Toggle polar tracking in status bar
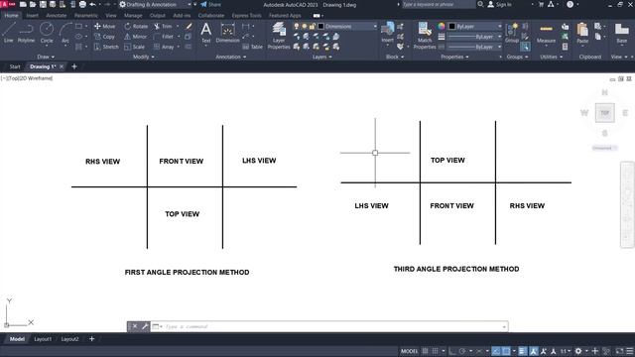 pyautogui.click(x=462, y=351)
